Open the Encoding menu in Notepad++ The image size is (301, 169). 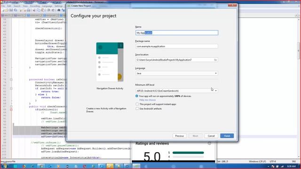(x=35, y=6)
